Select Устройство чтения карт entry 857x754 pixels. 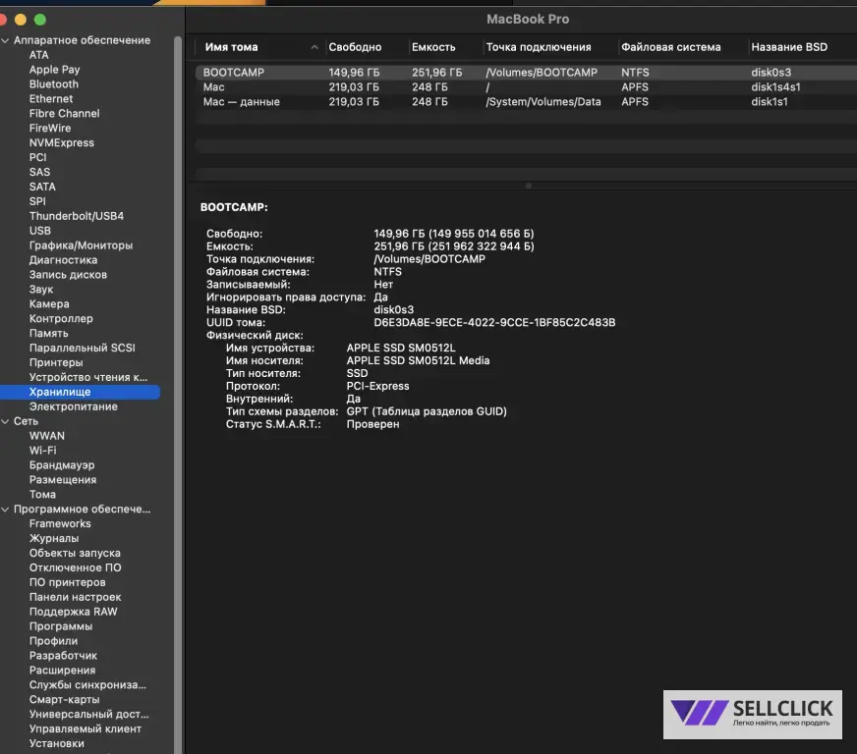pyautogui.click(x=88, y=377)
